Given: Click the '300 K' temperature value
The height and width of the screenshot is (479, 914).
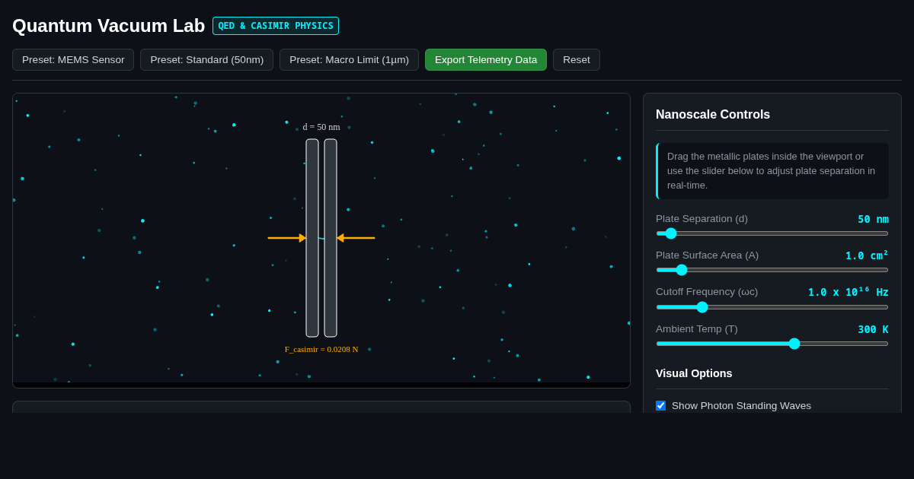Looking at the screenshot, I should (x=873, y=329).
